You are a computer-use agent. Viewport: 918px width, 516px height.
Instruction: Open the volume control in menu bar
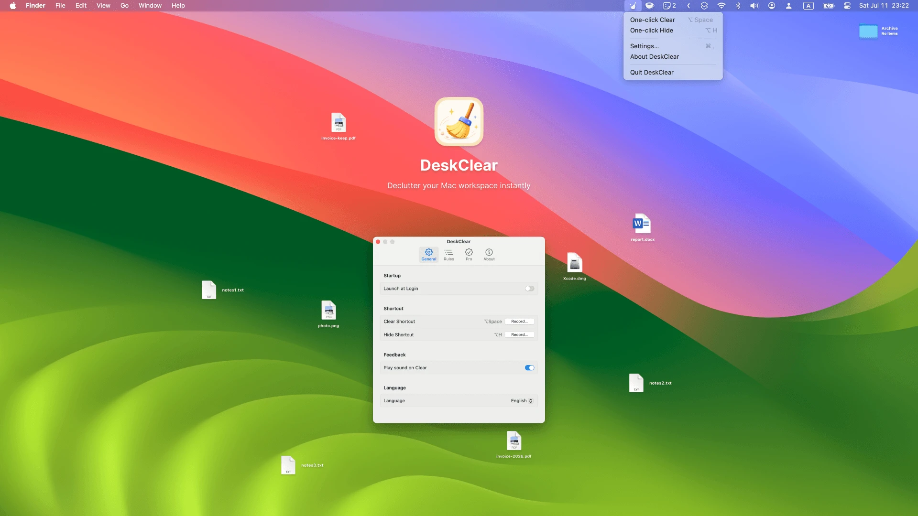[x=754, y=6]
